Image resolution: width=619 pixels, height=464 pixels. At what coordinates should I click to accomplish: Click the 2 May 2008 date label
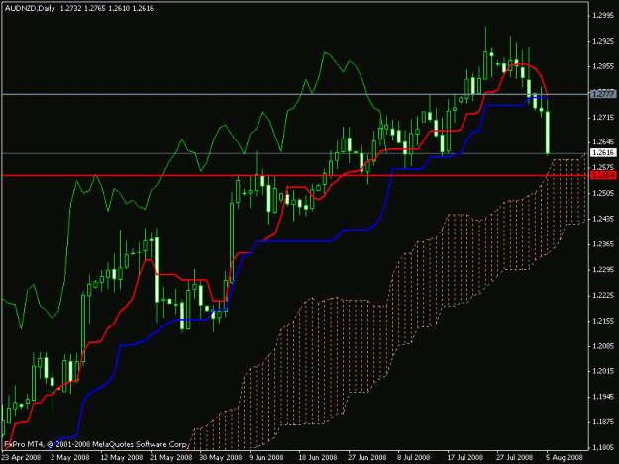coord(70,458)
